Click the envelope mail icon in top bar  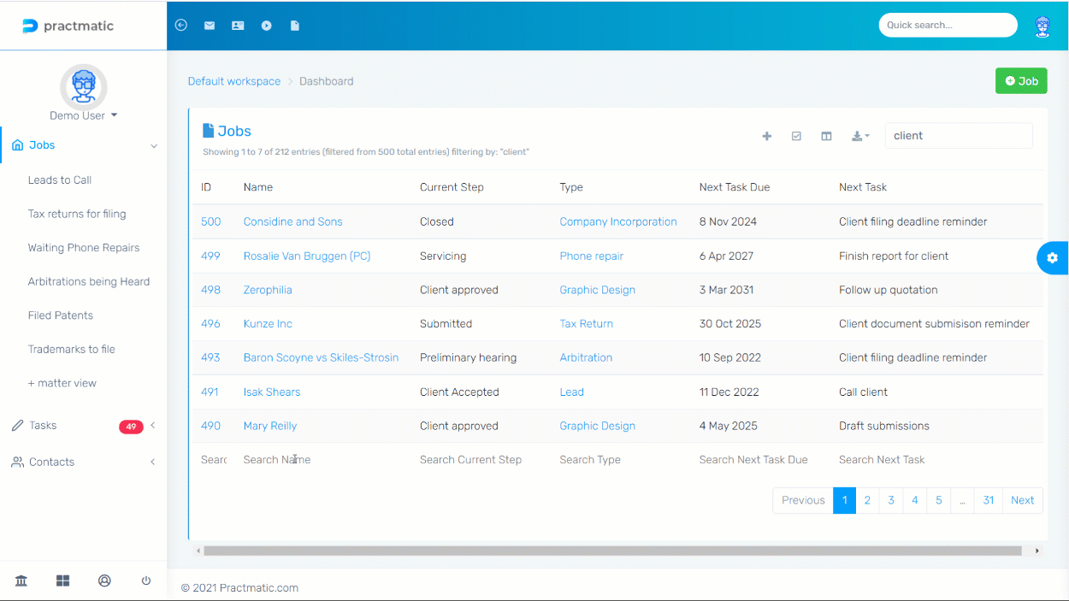(x=210, y=26)
